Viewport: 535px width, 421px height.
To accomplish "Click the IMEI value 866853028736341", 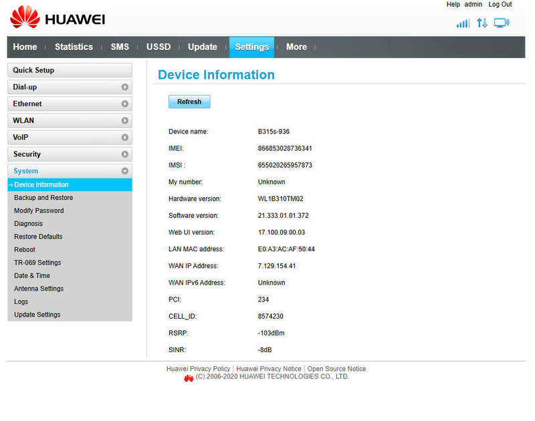I will pyautogui.click(x=285, y=148).
